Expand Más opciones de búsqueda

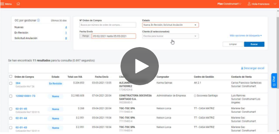tap(246, 36)
